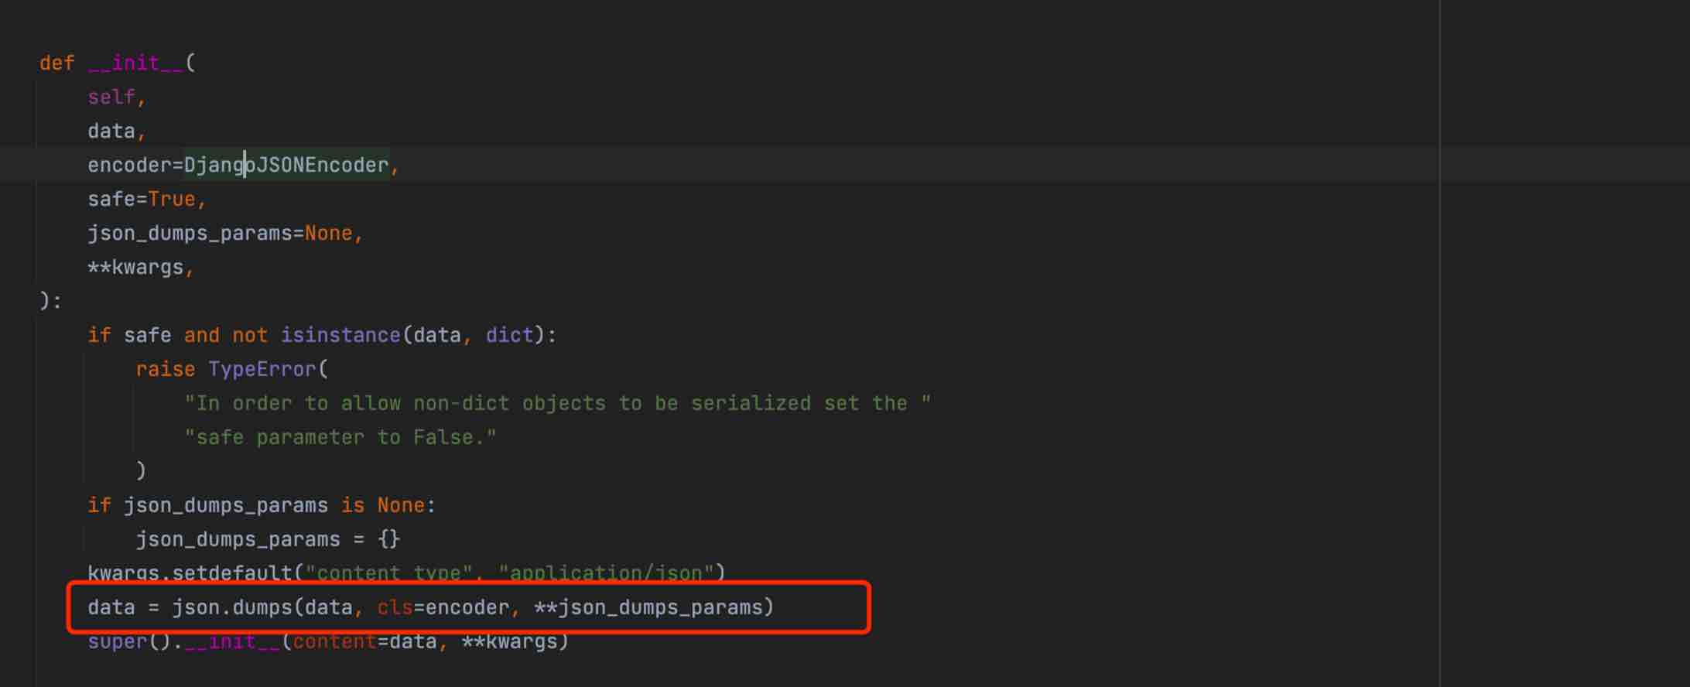
Task: Click the self parameter
Action: [111, 97]
